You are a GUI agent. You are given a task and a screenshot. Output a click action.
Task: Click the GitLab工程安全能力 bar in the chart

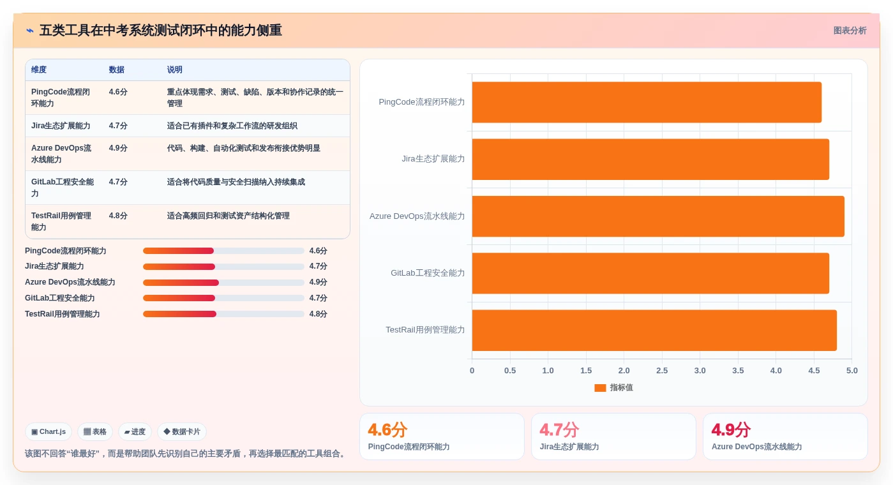650,273
